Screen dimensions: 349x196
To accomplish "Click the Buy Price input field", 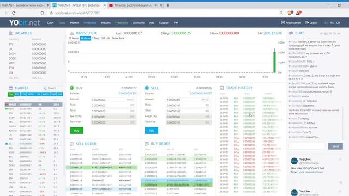I will (113, 105).
